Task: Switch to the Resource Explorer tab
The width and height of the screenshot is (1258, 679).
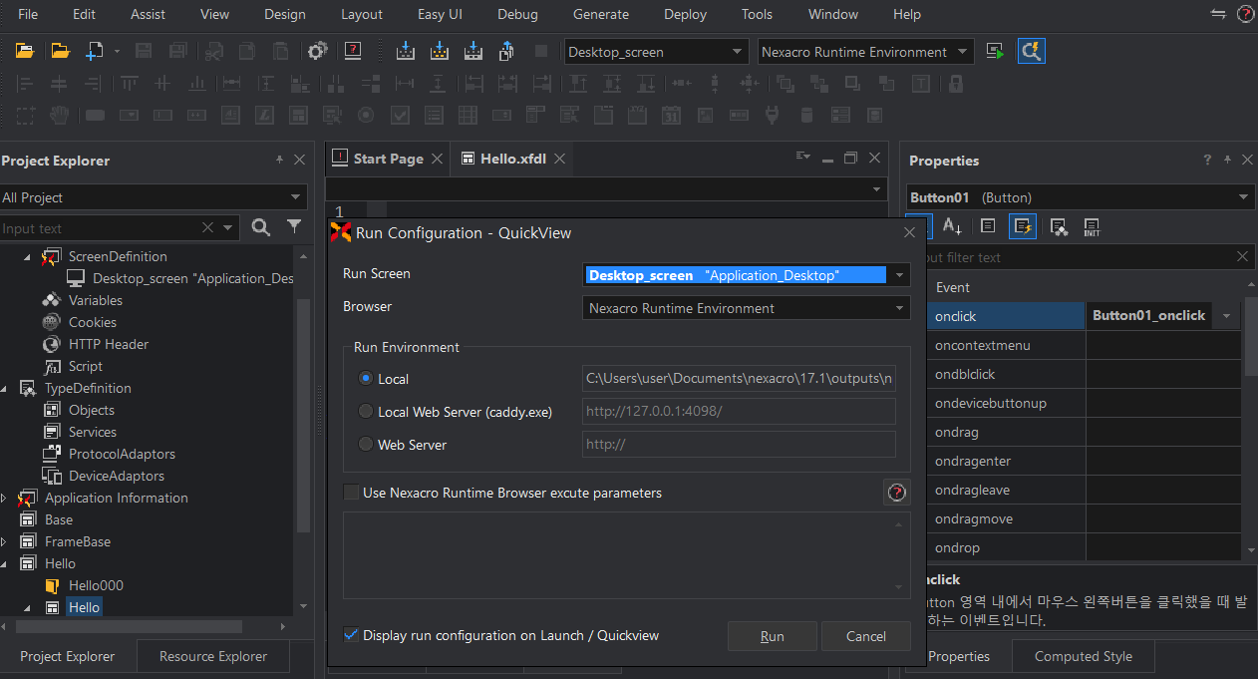Action: (214, 656)
